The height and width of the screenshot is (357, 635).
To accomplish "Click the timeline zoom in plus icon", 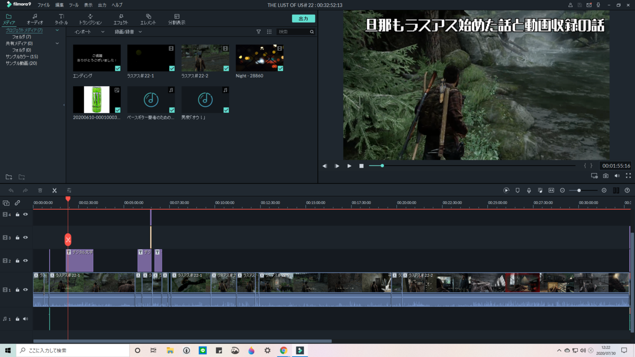I will (x=604, y=190).
